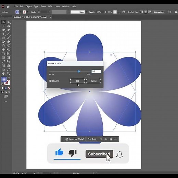Set None fill mode below swatches
Screen dimensions: 178x178
(x=9, y=88)
